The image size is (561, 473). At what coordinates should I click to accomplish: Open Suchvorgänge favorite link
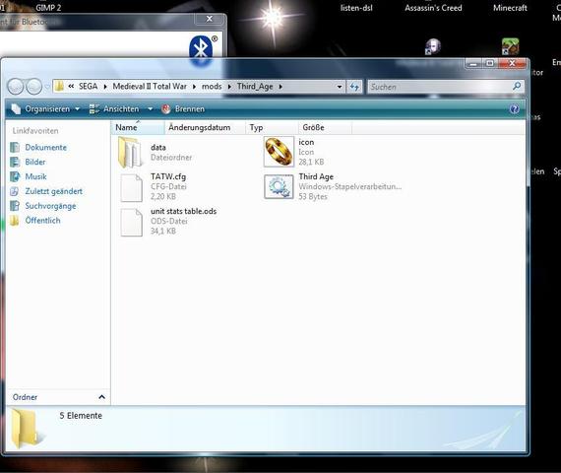click(50, 206)
